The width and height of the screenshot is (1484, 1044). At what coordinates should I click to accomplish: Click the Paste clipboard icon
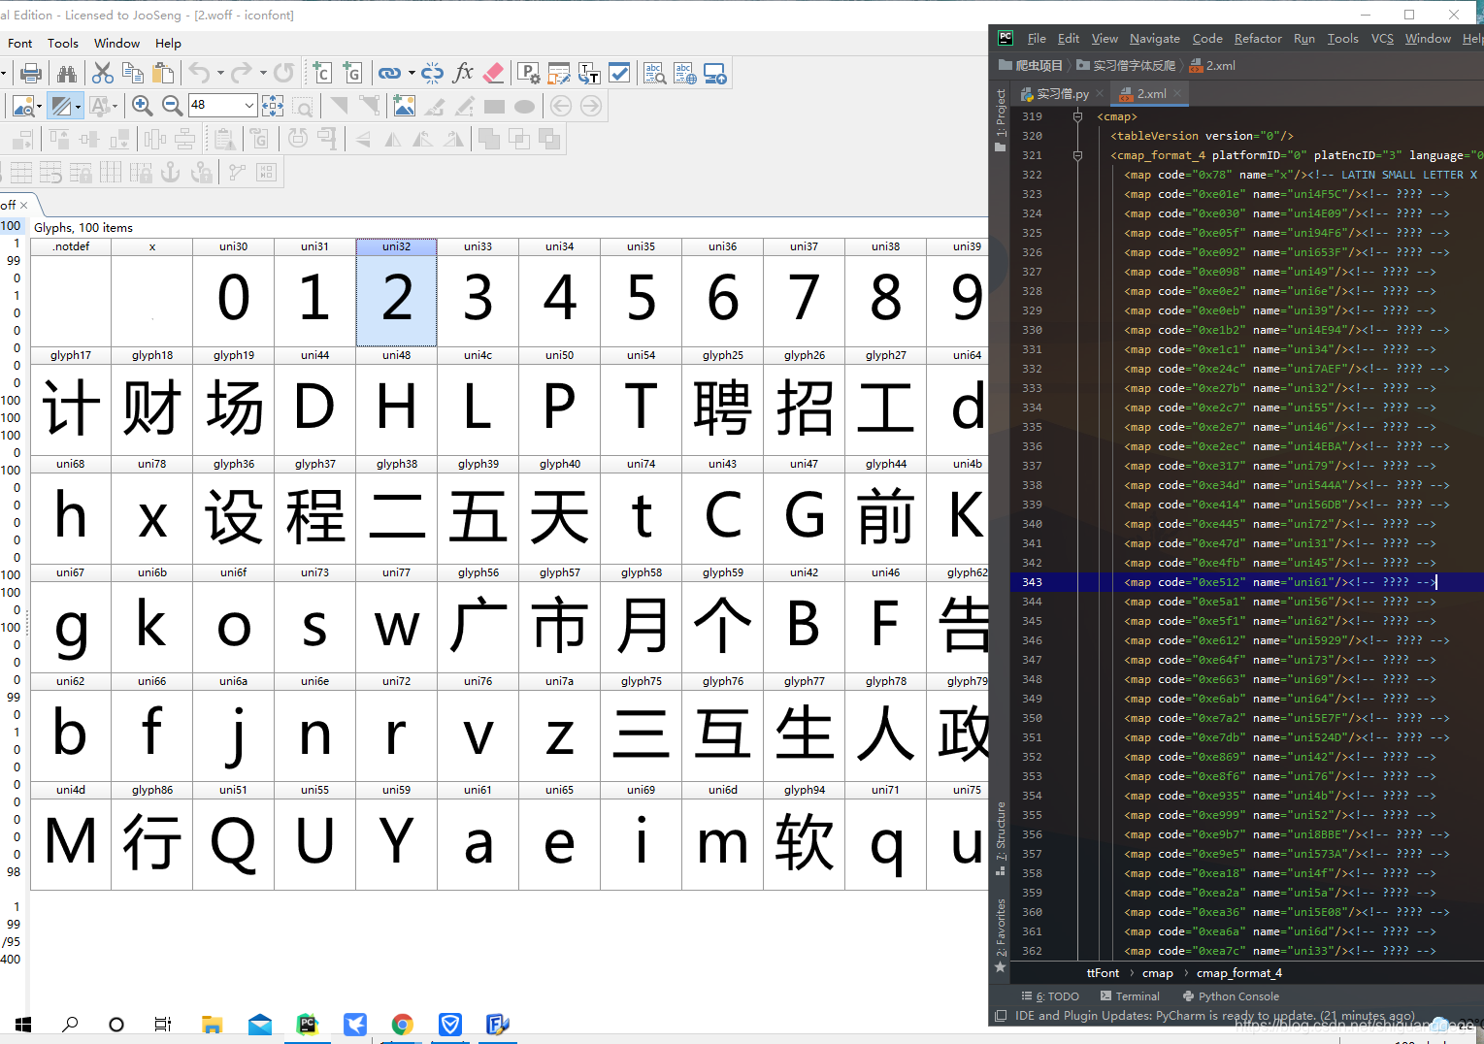tap(164, 74)
